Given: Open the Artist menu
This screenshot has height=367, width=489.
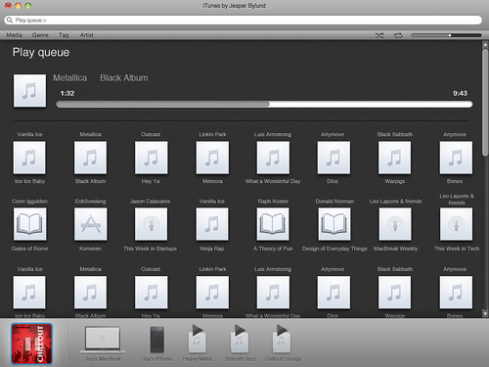Looking at the screenshot, I should [x=87, y=35].
